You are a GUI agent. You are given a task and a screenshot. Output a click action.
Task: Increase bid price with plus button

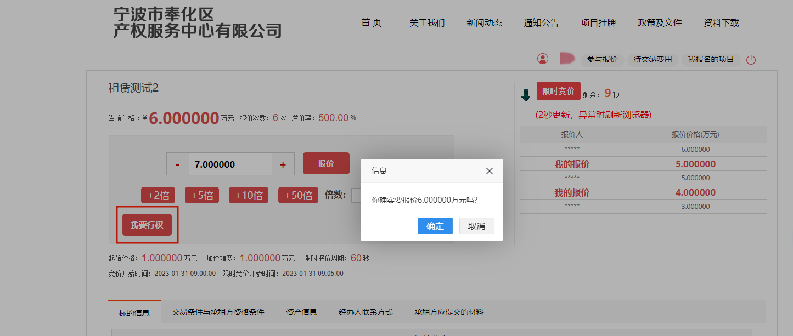(283, 164)
